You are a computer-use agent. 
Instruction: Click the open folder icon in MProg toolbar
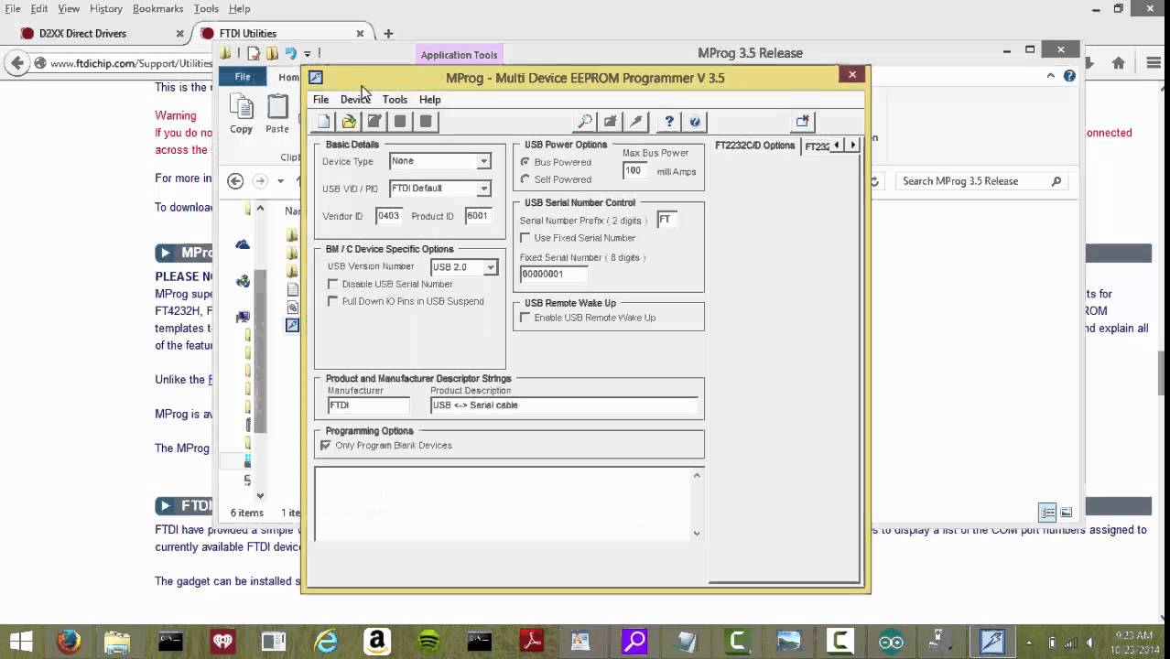[349, 121]
